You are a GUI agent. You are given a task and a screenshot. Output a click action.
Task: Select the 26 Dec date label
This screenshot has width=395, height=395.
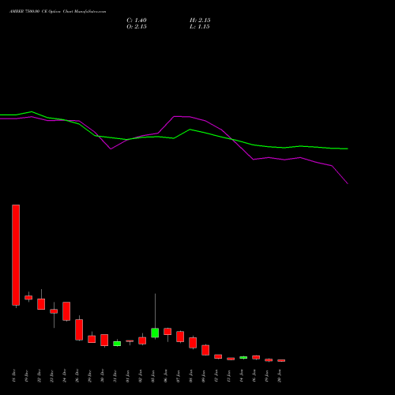(77, 376)
